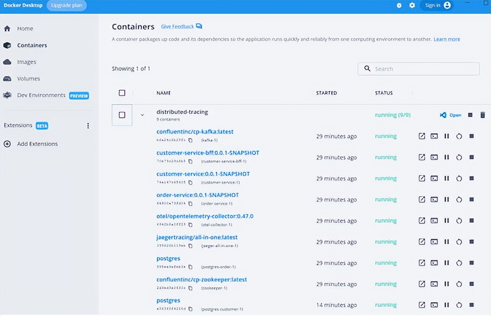Open cp-kafka container in browser

422,136
